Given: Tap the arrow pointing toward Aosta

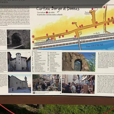Looking at the screenshot, I should pos(94,33).
